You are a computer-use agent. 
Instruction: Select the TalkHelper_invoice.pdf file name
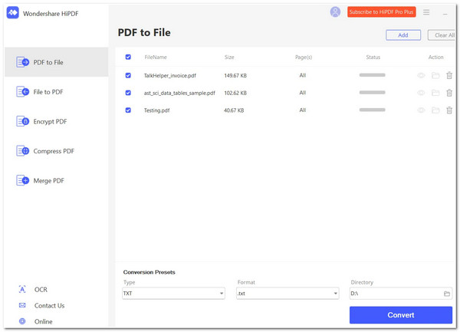click(170, 76)
